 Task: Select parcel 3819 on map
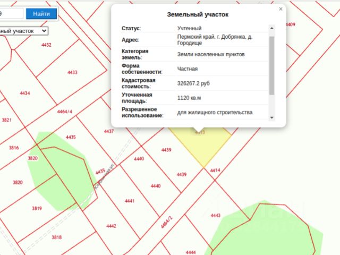(37, 209)
